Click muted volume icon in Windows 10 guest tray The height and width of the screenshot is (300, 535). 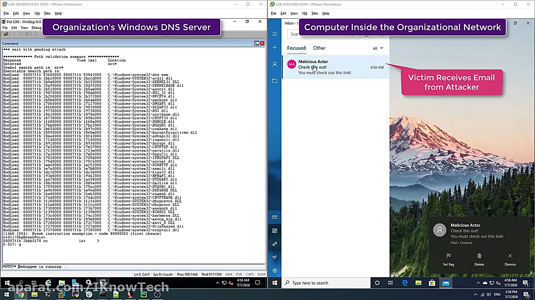[x=497, y=283]
